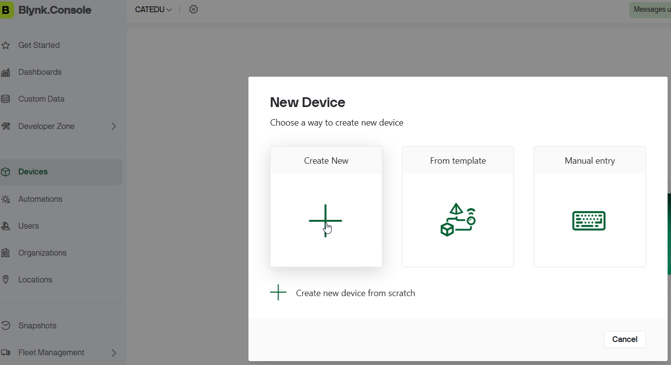Click the Messages usage badge
Viewport: 671px width, 365px height.
click(651, 10)
